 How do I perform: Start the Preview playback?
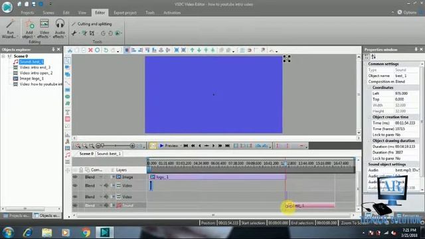click(x=169, y=146)
